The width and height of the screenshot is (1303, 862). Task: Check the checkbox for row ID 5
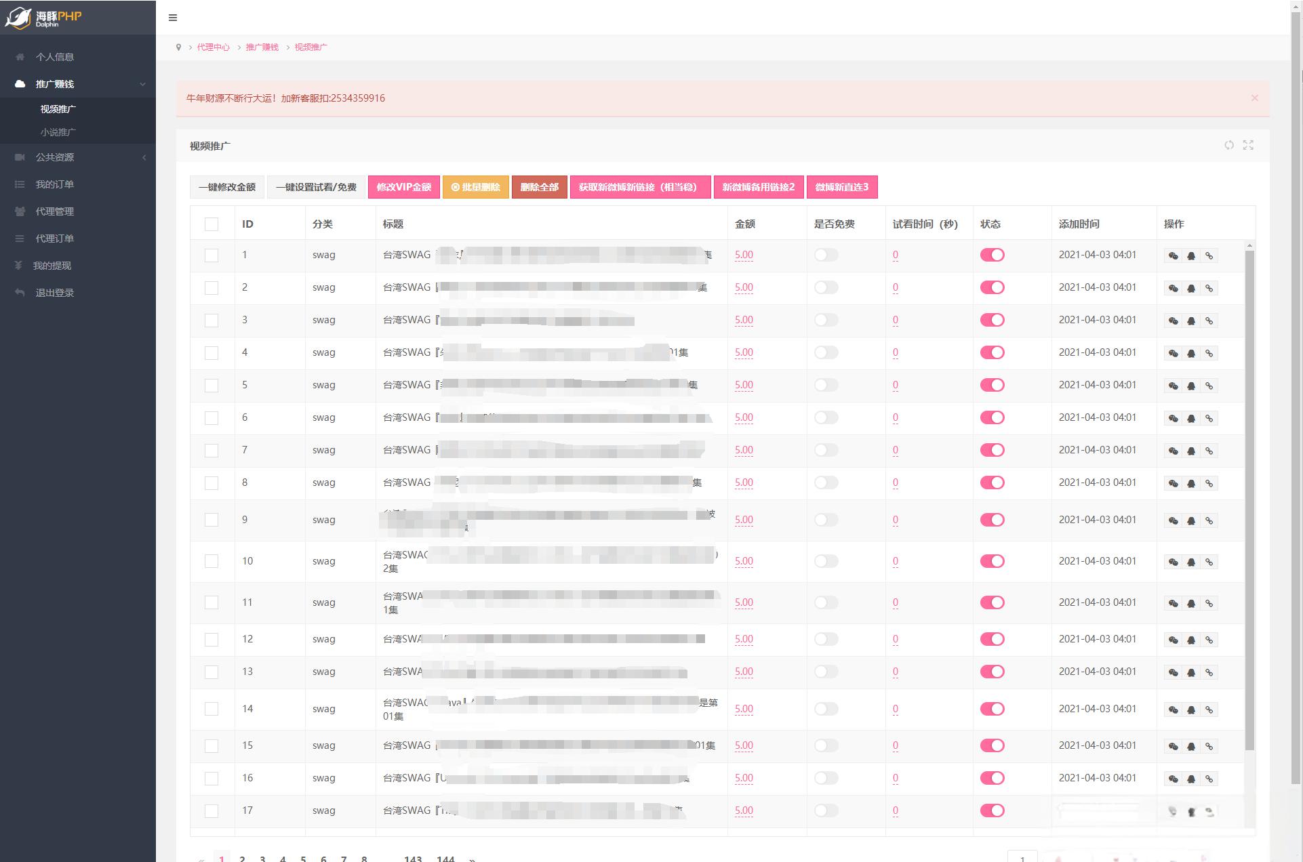point(212,386)
